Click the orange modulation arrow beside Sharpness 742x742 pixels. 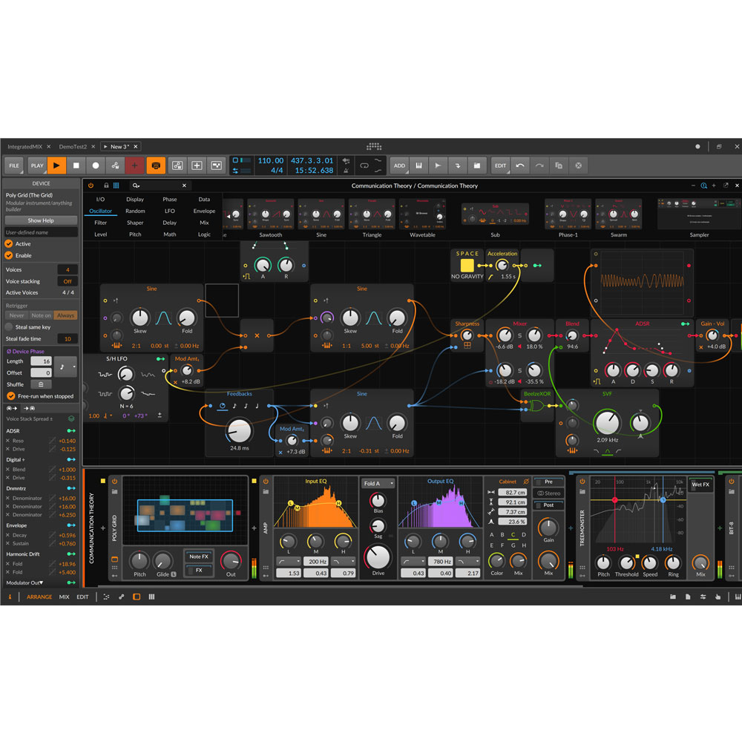[483, 335]
